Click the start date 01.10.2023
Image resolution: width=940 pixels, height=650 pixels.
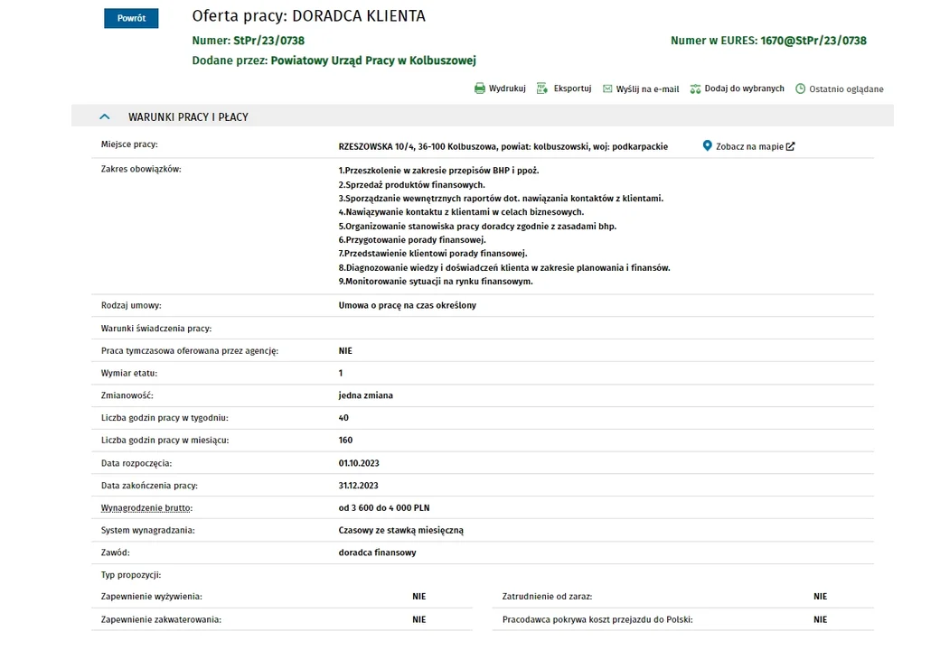359,463
